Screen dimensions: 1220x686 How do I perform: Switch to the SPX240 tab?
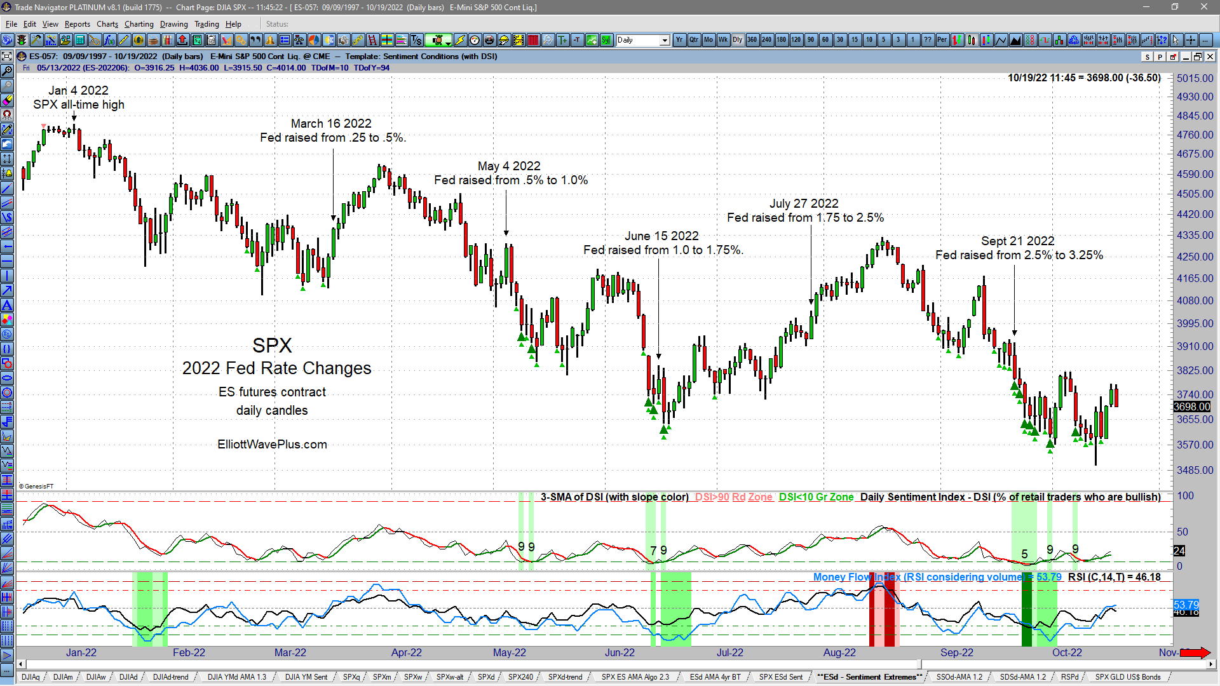520,677
